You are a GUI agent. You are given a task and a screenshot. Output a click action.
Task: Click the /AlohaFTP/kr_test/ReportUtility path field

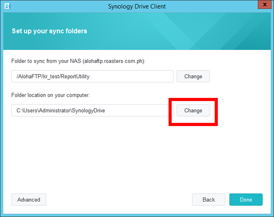click(93, 76)
